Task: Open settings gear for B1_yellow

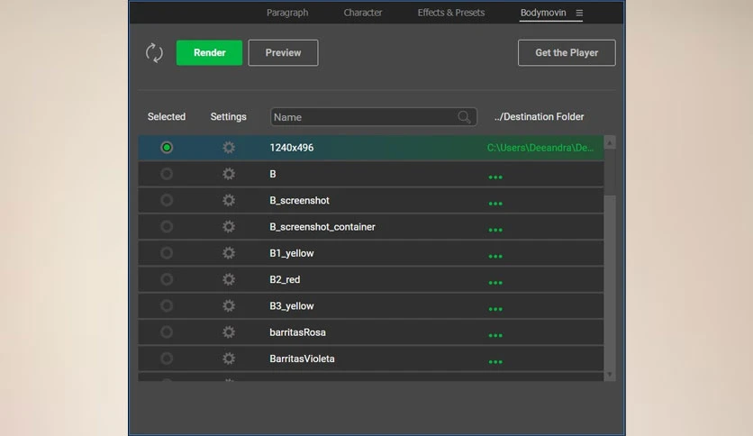Action: coord(229,253)
